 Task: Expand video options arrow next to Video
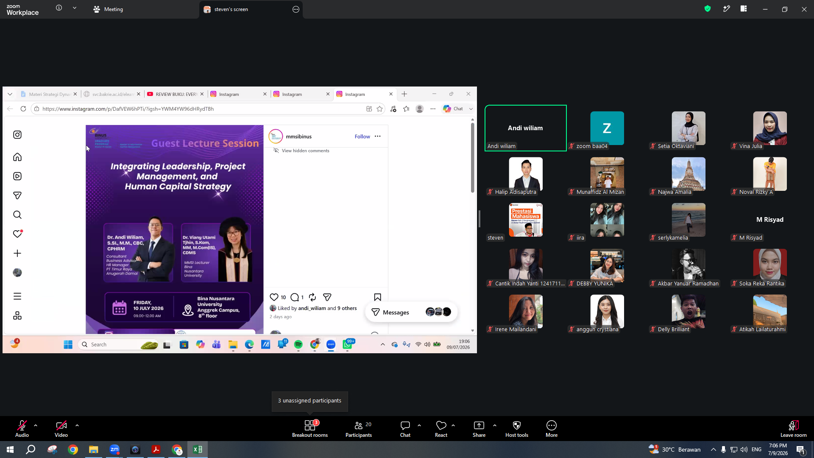(77, 425)
